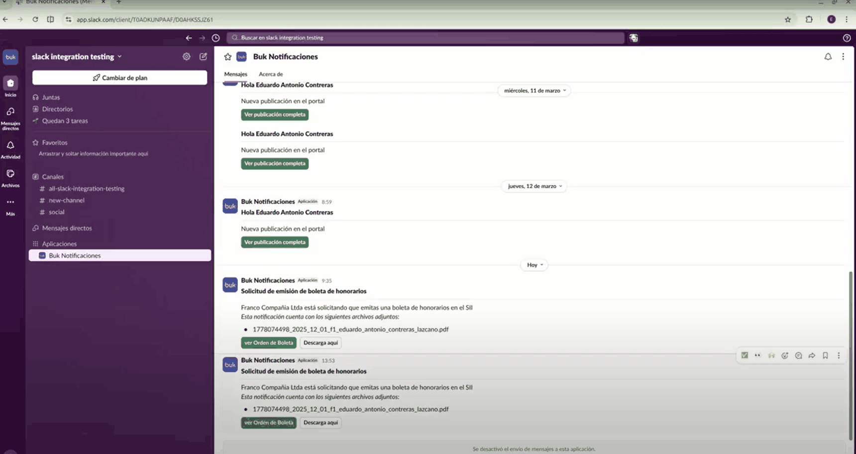Go forward in Slack history

[x=202, y=38]
